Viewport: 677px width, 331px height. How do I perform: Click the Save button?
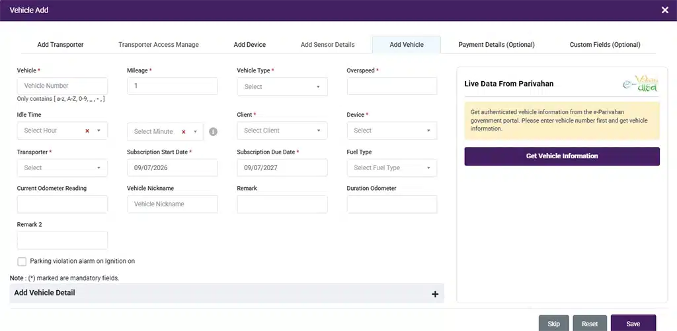point(633,324)
